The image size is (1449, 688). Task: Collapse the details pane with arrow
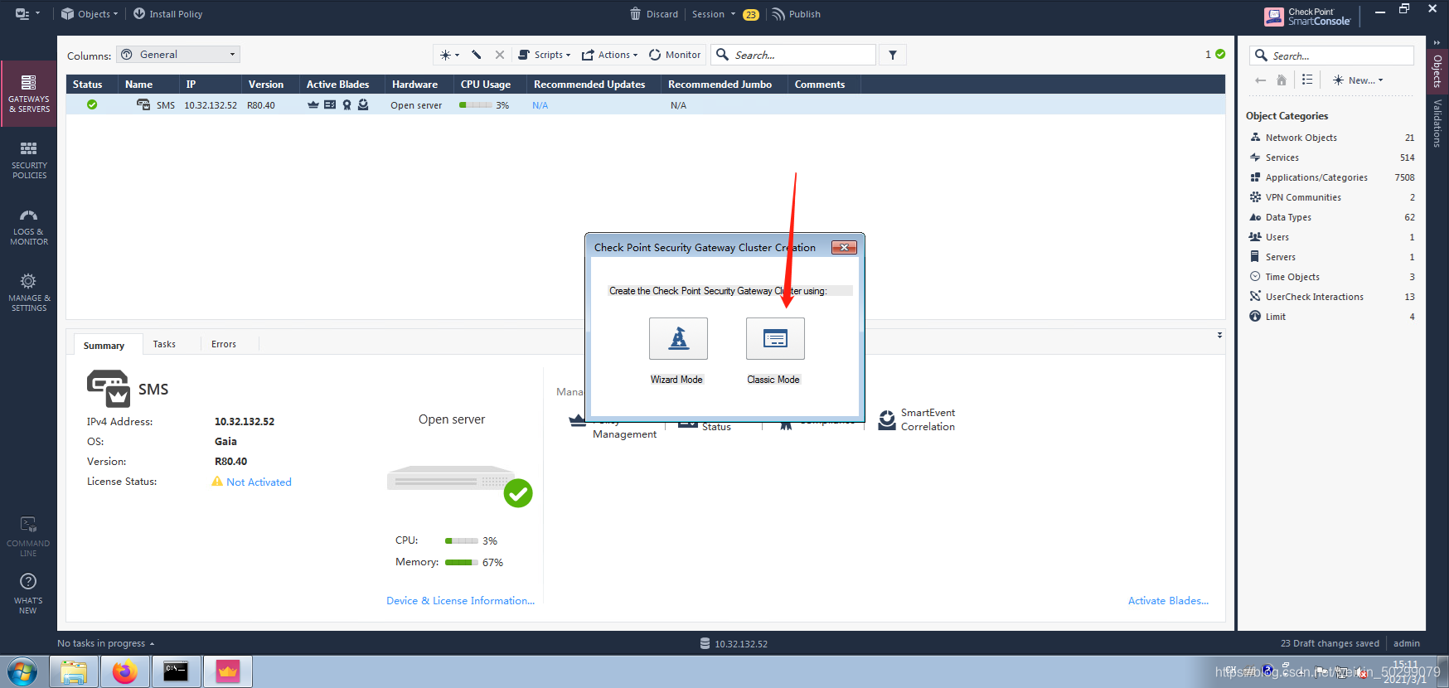(x=1219, y=335)
